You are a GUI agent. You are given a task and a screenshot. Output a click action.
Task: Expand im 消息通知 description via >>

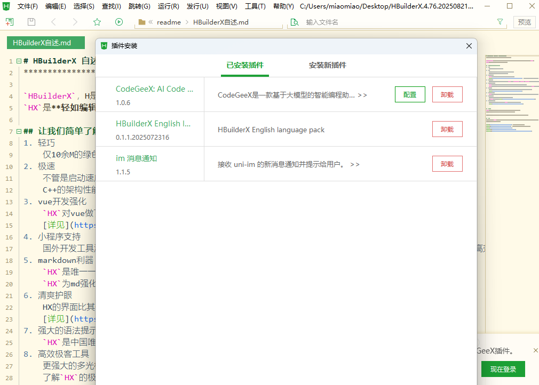pos(354,164)
